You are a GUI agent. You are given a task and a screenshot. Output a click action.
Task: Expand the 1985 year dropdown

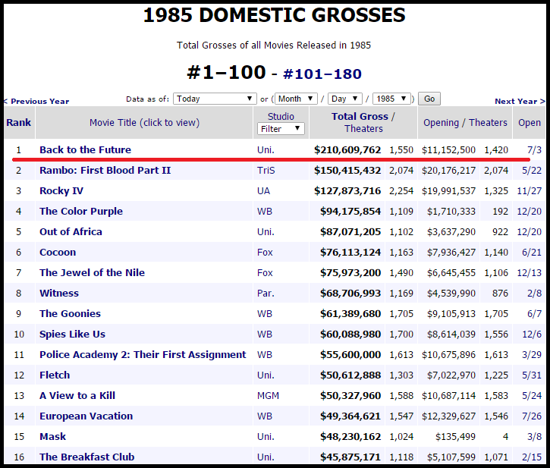[392, 99]
